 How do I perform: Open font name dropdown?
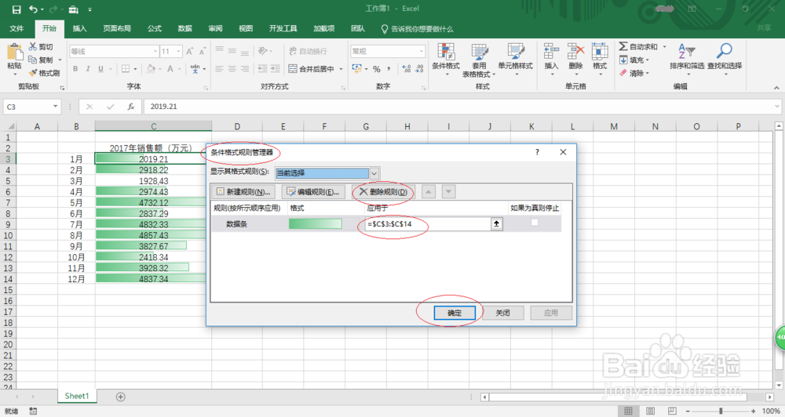155,52
